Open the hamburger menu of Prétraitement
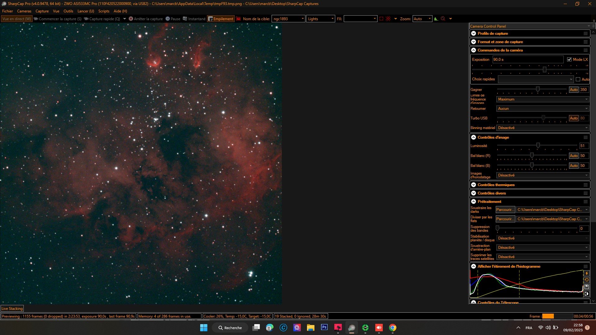 pos(585,202)
